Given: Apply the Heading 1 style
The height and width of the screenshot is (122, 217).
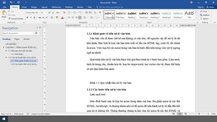Looking at the screenshot, I should click(132, 15).
